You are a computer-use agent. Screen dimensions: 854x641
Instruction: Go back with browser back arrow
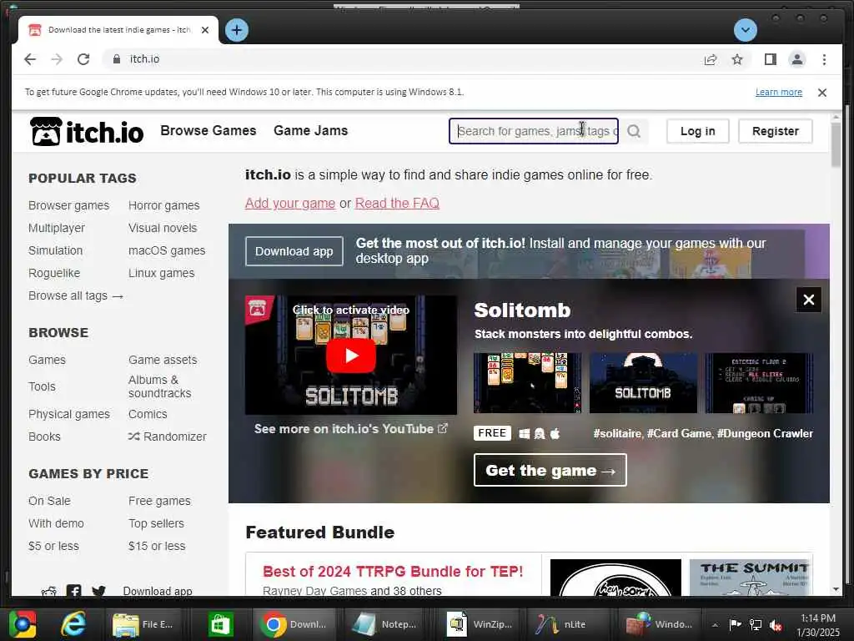pos(30,59)
